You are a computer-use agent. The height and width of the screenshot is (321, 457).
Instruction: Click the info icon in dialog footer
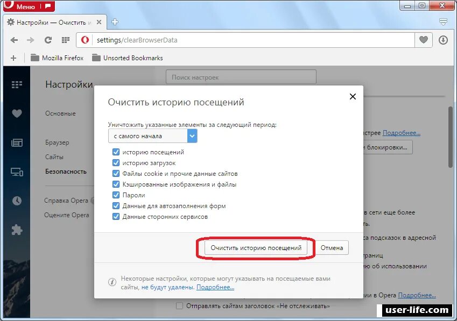112,282
